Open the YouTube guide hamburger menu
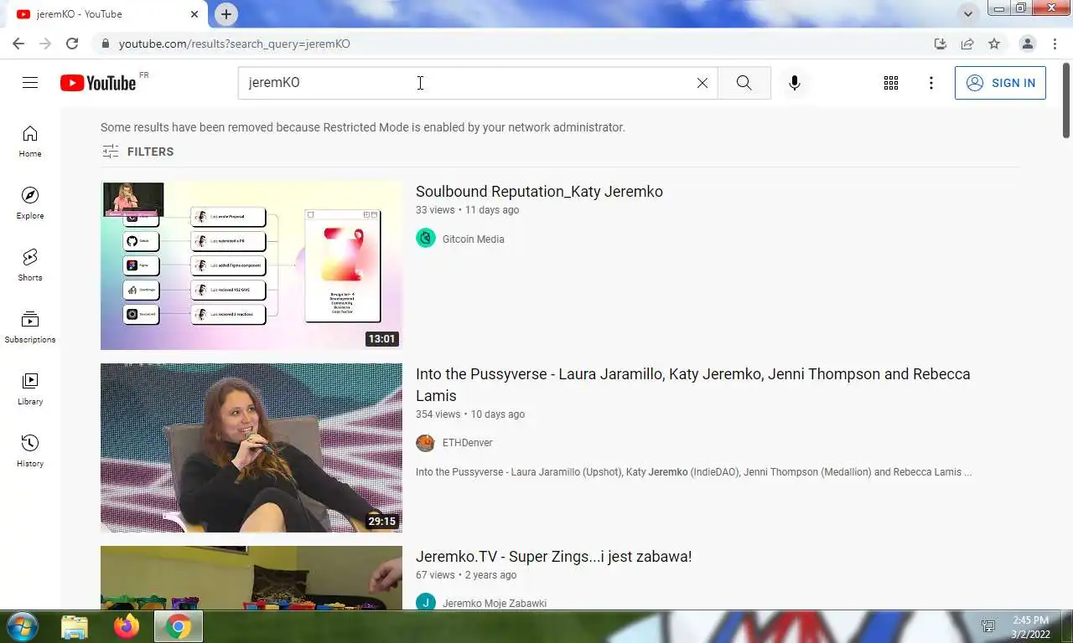Viewport: 1073px width, 643px height. pos(30,82)
